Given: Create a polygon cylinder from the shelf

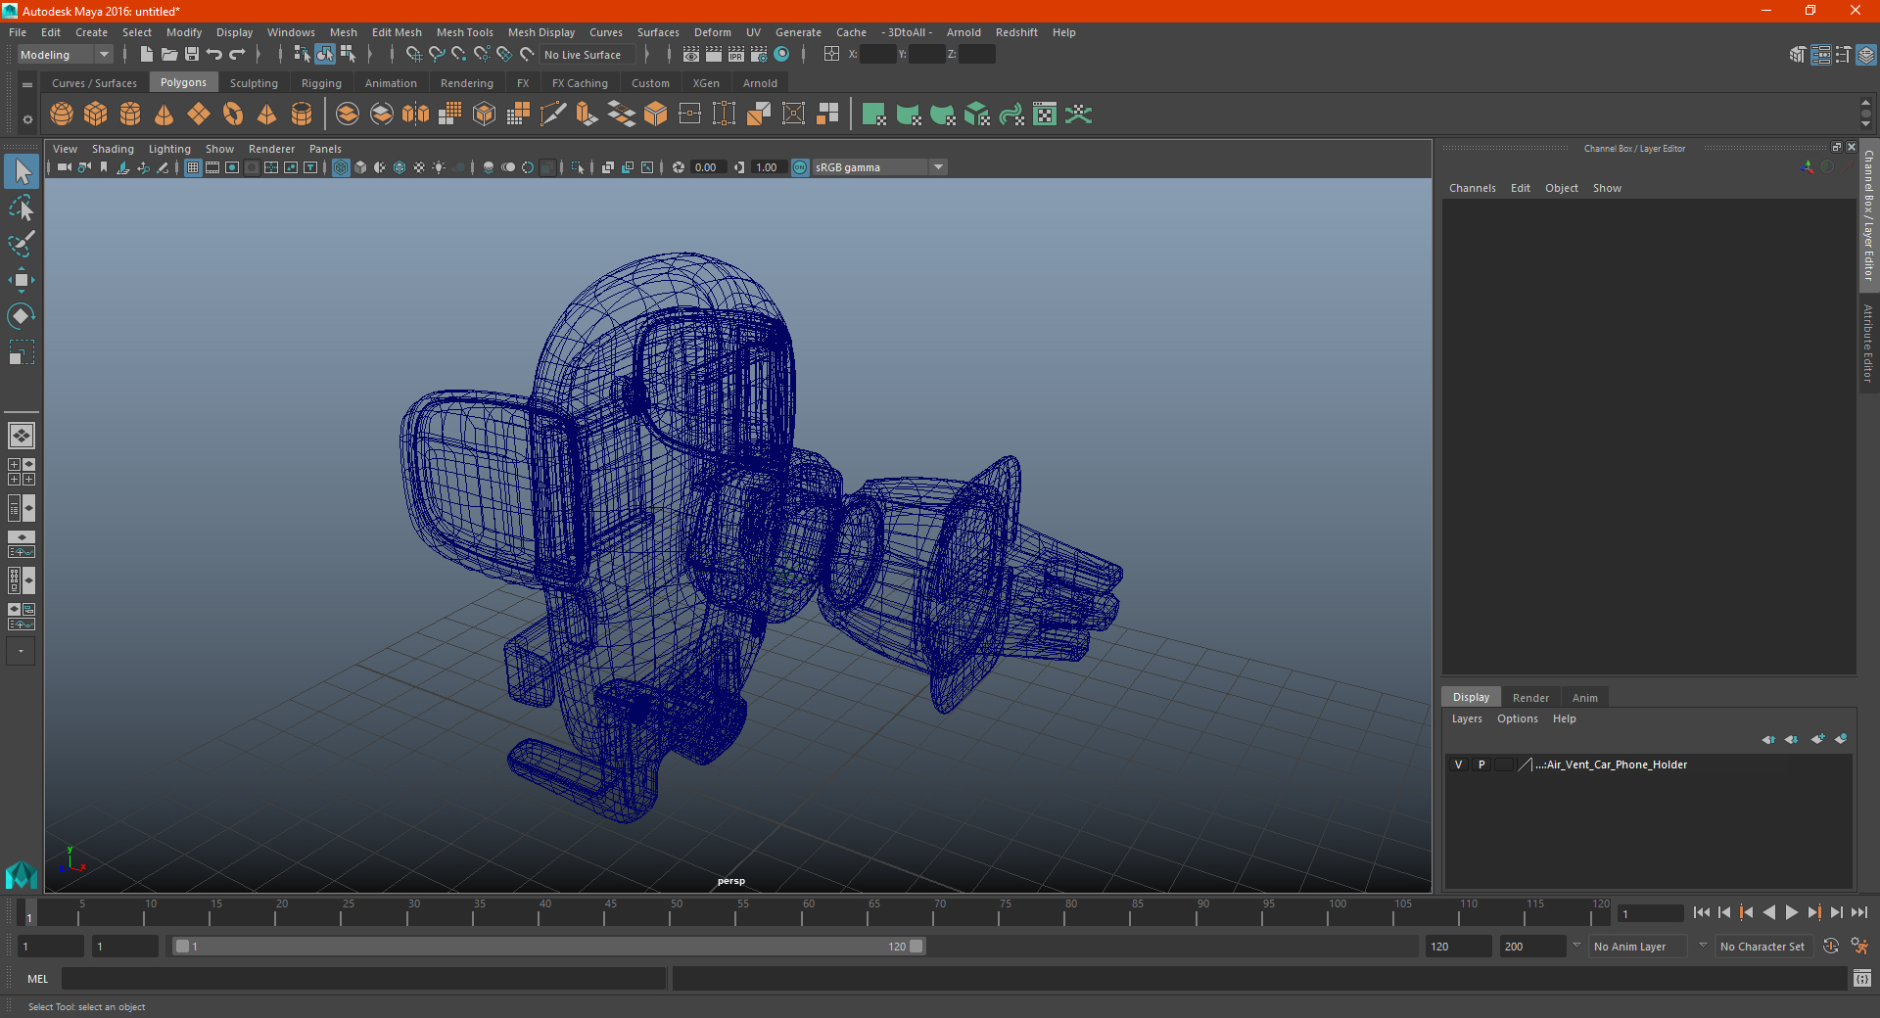Looking at the screenshot, I should (x=130, y=115).
